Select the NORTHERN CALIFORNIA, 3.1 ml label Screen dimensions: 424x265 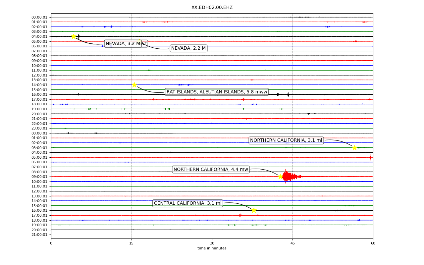pyautogui.click(x=286, y=140)
